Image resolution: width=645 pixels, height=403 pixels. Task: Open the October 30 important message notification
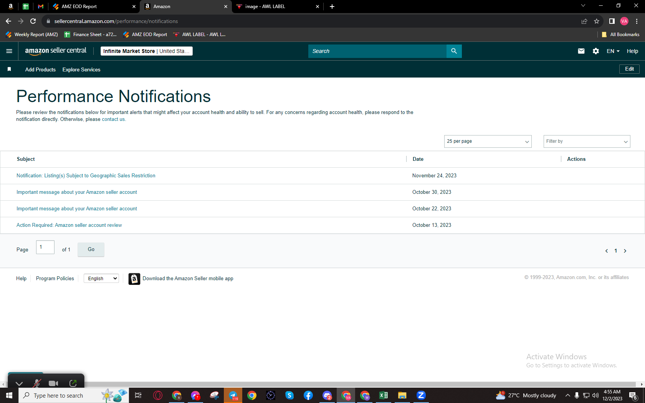77,192
